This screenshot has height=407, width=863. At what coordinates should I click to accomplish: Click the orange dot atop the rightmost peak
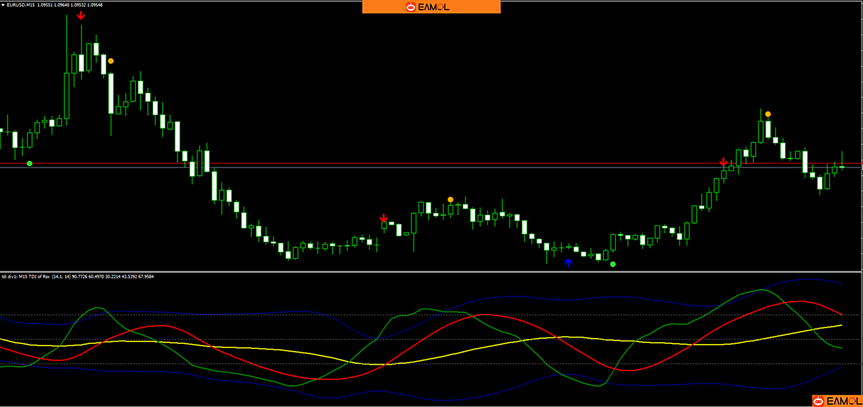(768, 114)
